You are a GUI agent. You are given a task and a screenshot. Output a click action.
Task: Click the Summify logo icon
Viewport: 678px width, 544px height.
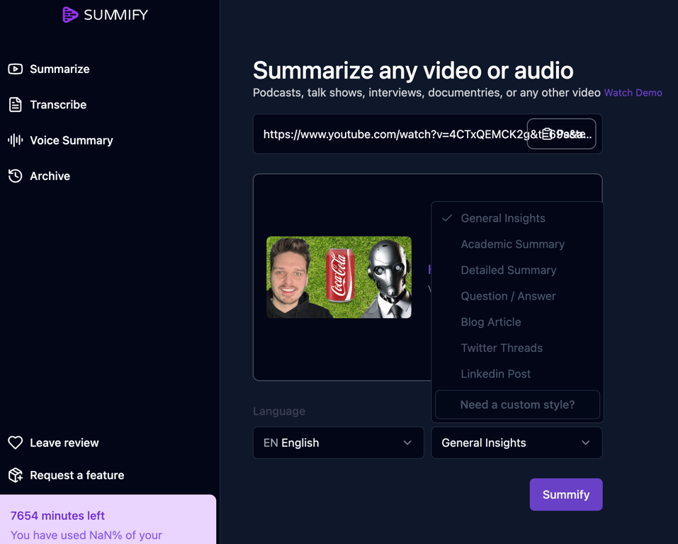[70, 15]
